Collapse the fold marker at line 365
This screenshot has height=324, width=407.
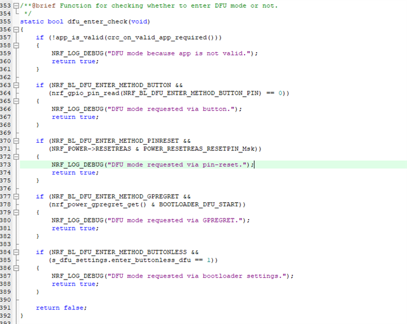click(16, 101)
